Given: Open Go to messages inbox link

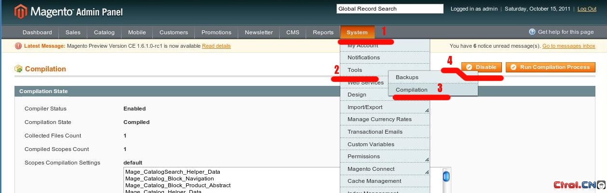Looking at the screenshot, I should (569, 46).
